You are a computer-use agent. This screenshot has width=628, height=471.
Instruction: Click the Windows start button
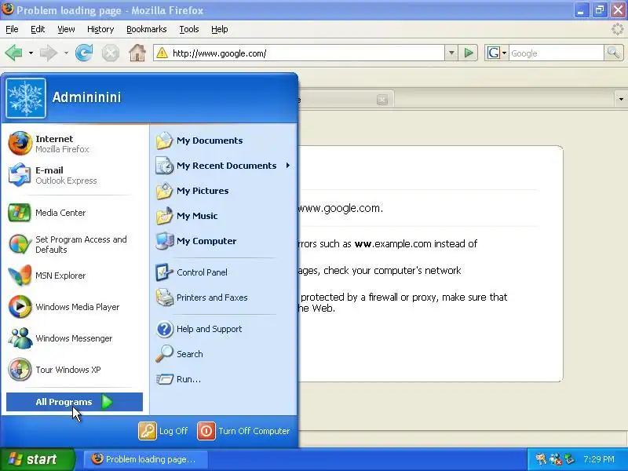click(x=37, y=459)
